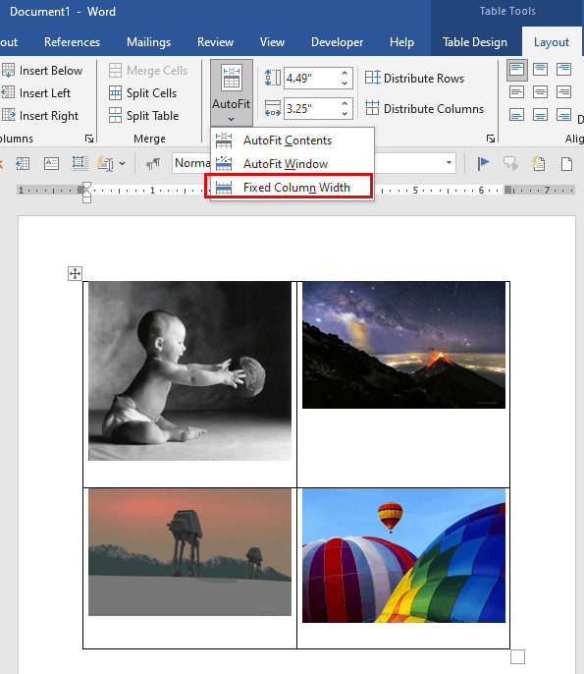Decrease row height with down stepper arrow
Image resolution: width=584 pixels, height=674 pixels.
(x=345, y=84)
